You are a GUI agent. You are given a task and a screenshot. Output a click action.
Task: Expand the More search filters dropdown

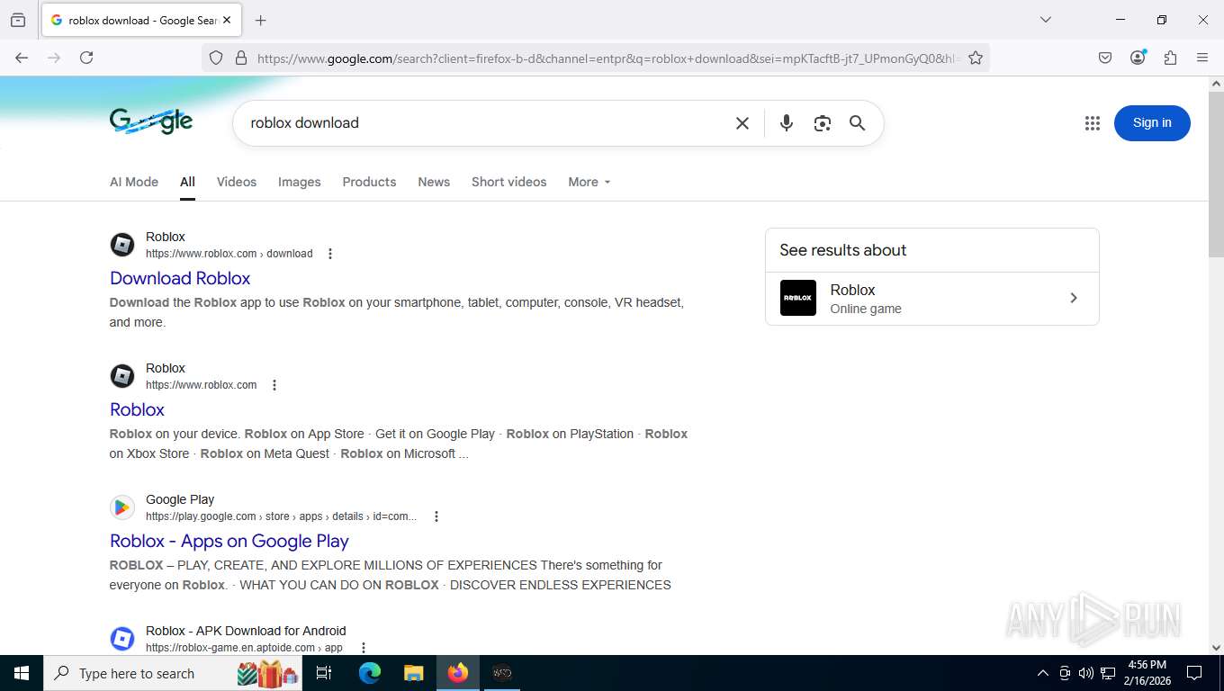click(x=589, y=182)
